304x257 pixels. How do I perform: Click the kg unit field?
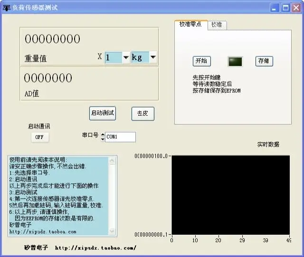141,57
